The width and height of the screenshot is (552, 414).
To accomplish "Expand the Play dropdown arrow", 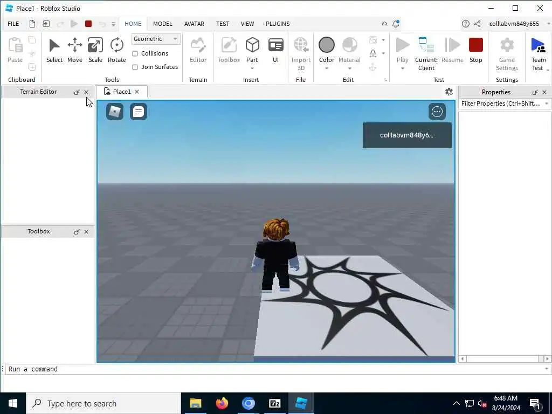I will (x=402, y=68).
